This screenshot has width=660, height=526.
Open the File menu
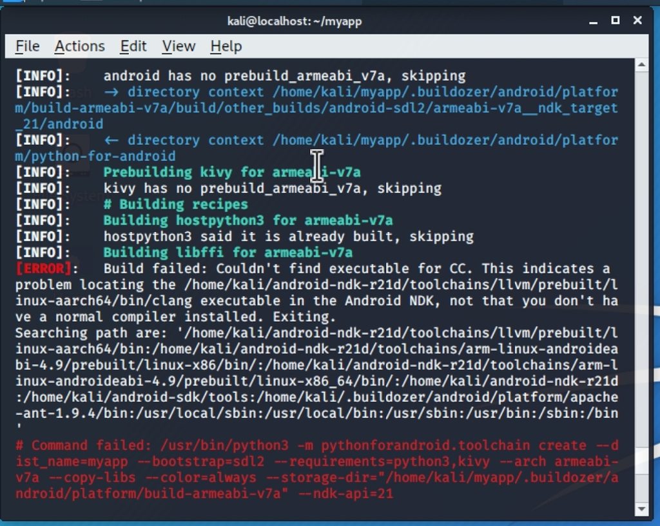pyautogui.click(x=26, y=46)
